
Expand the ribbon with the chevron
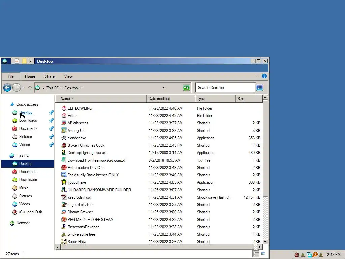click(x=257, y=76)
